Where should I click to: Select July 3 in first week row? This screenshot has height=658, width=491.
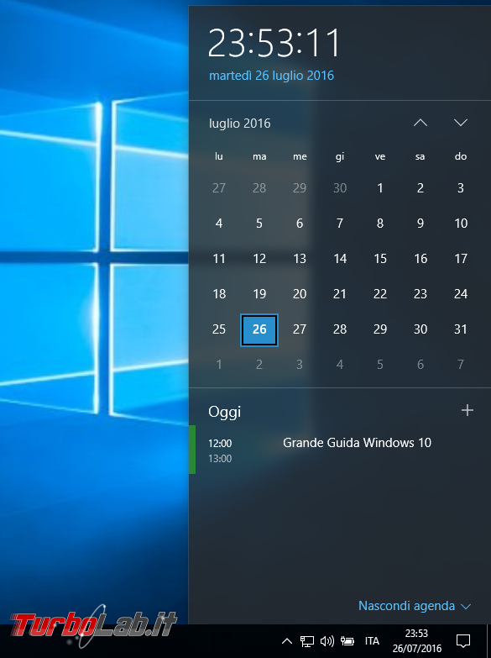point(461,188)
